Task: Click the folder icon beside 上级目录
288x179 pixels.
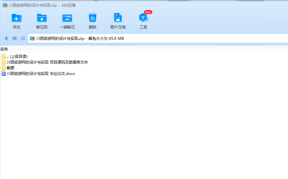Action: [x=3, y=56]
